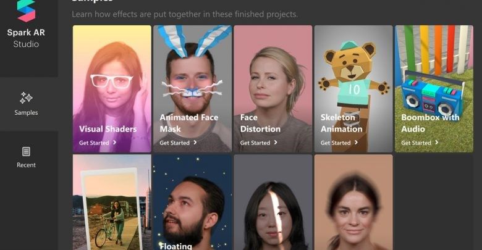The image size is (482, 250).
Task: Click the Floating title text on starry card
Action: click(176, 246)
